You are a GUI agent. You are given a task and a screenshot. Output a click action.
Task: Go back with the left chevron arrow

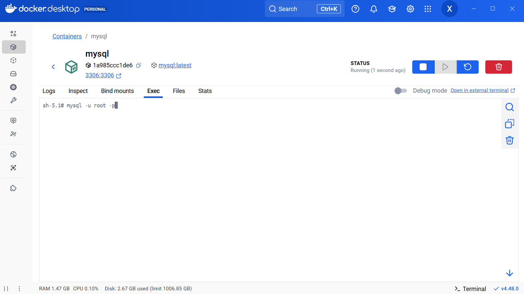tap(53, 67)
